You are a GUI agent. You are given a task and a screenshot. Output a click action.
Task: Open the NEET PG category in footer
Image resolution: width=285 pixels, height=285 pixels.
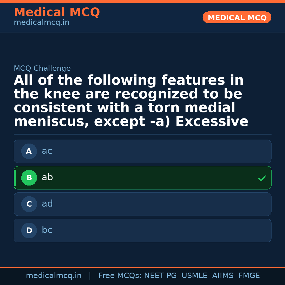160,275
